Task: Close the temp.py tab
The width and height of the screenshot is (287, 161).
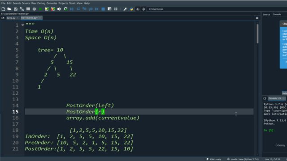Action: tap(17, 18)
